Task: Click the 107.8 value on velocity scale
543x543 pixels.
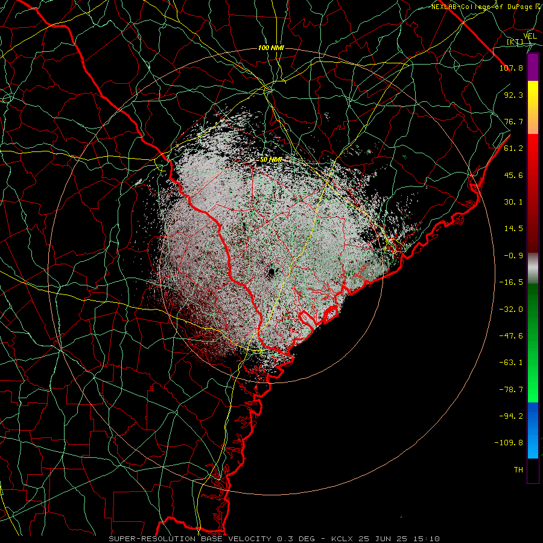Action: coord(511,68)
